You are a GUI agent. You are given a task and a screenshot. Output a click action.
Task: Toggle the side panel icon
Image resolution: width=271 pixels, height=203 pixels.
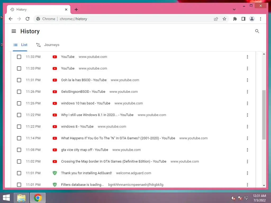pyautogui.click(x=243, y=19)
